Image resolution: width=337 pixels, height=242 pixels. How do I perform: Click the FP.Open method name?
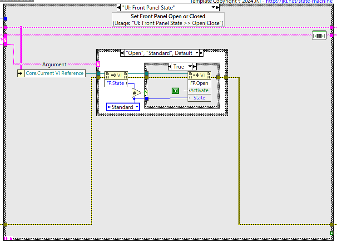tap(199, 83)
